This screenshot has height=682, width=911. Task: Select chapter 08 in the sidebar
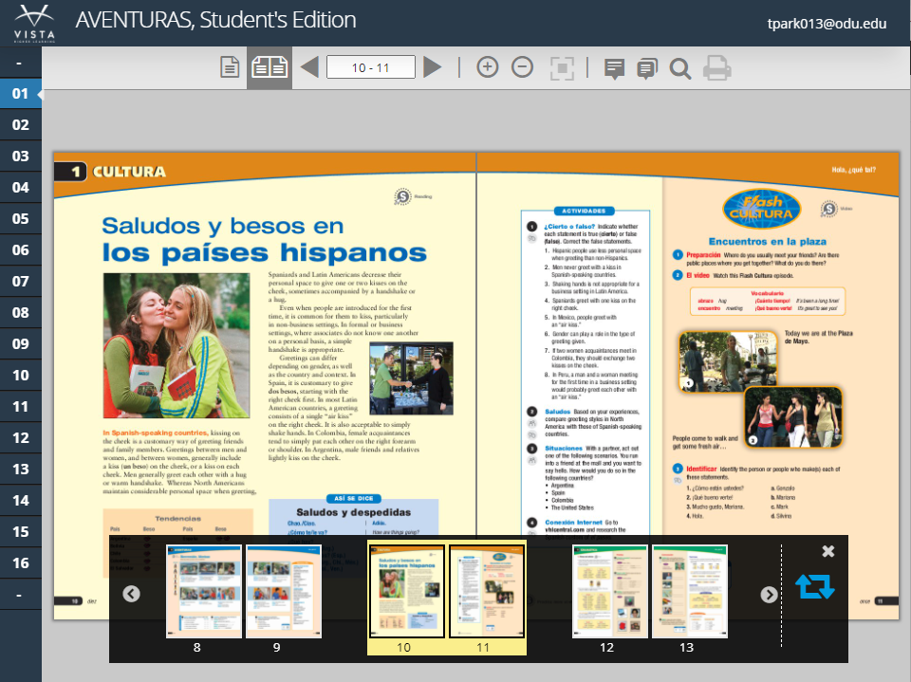21,313
